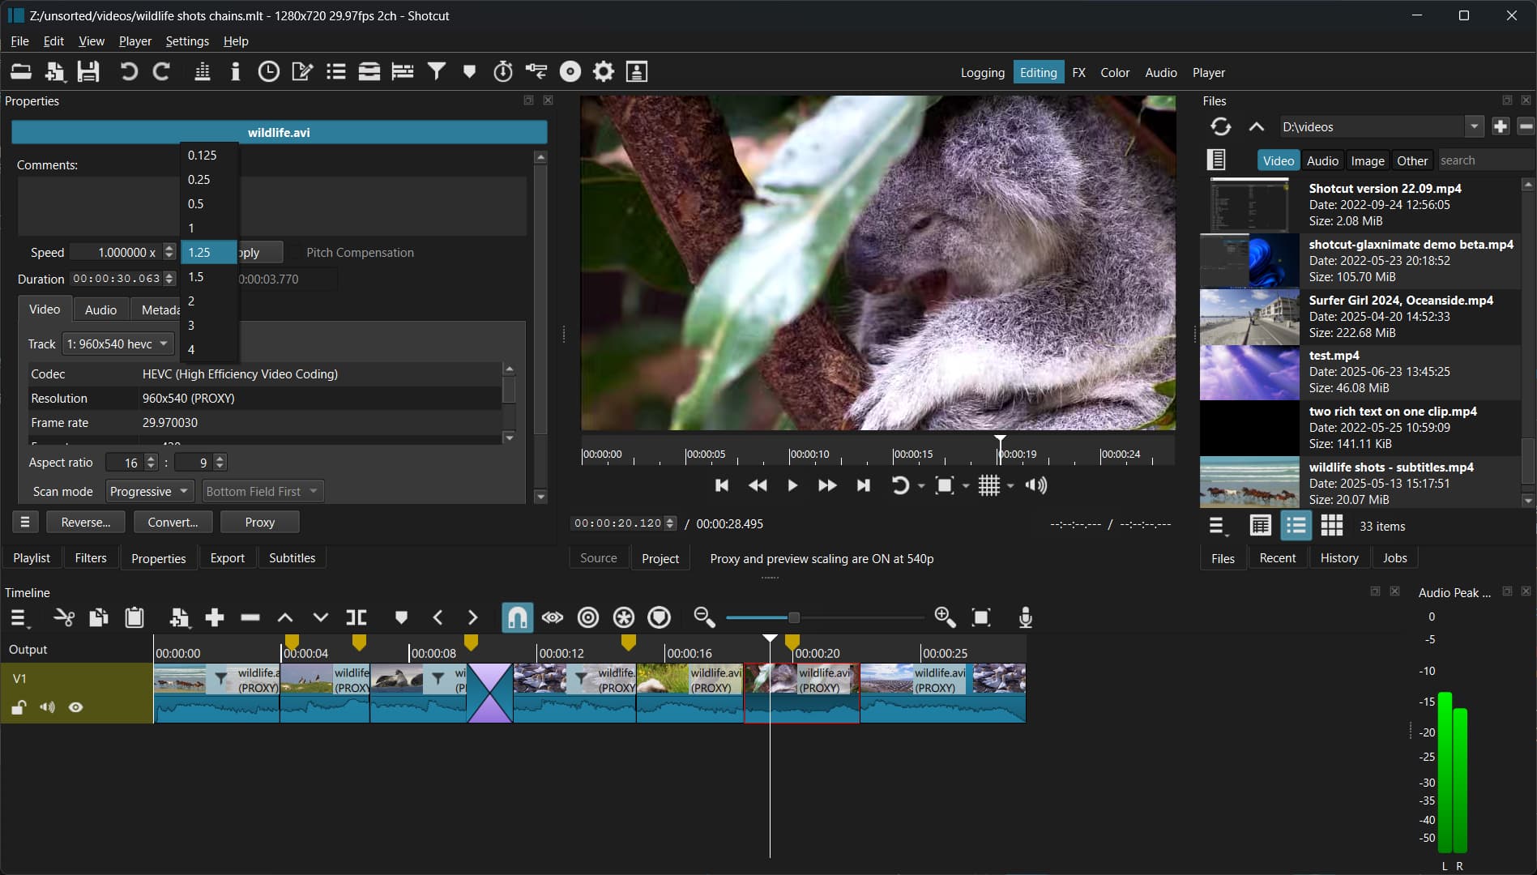1537x875 pixels.
Task: Toggle timeline Snapping magnet
Action: (x=517, y=618)
